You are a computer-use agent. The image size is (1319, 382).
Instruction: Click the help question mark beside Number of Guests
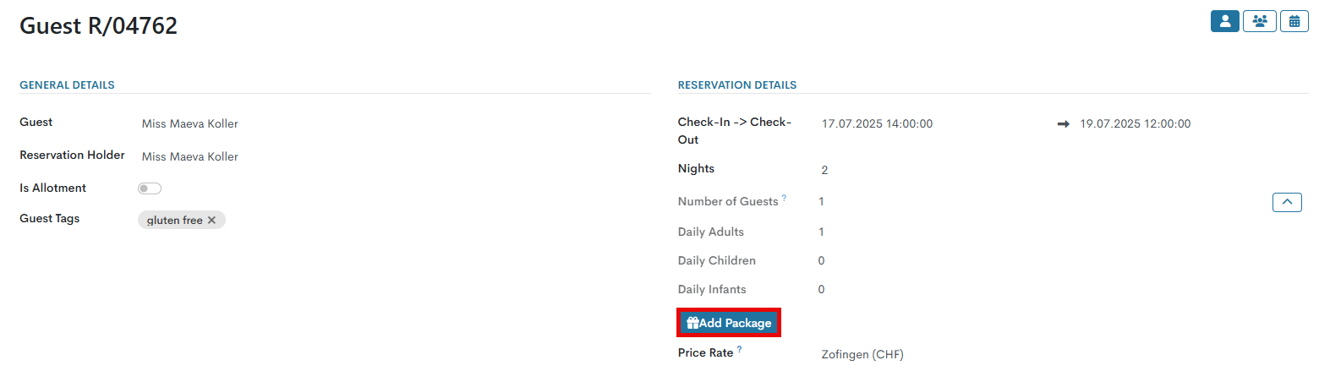click(x=784, y=199)
